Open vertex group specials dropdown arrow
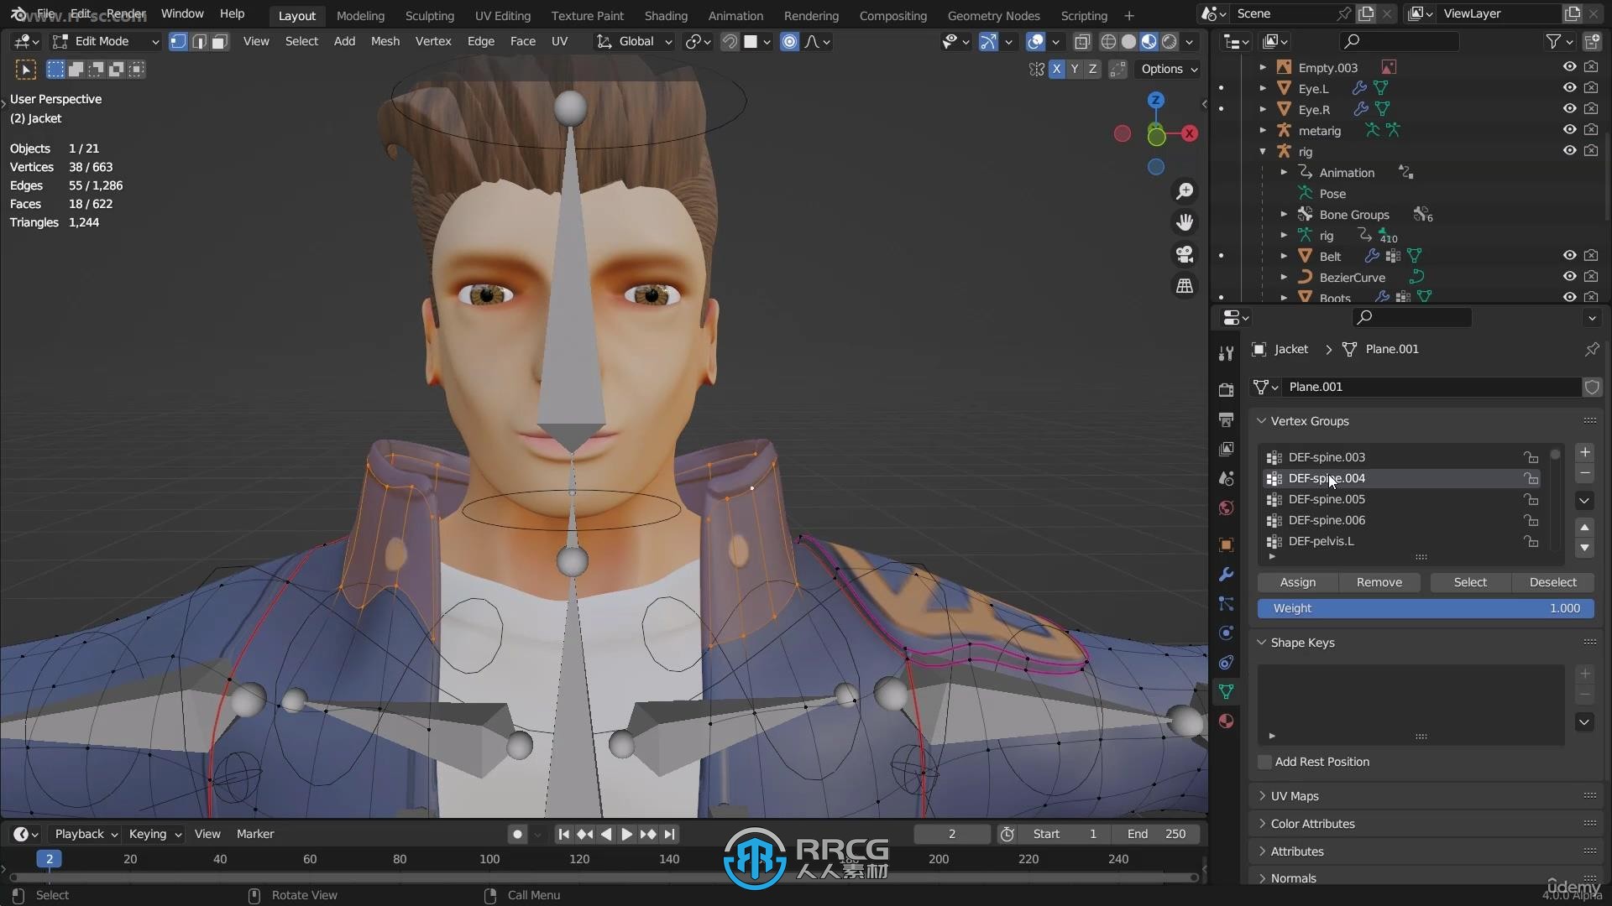1612x906 pixels. pyautogui.click(x=1584, y=501)
